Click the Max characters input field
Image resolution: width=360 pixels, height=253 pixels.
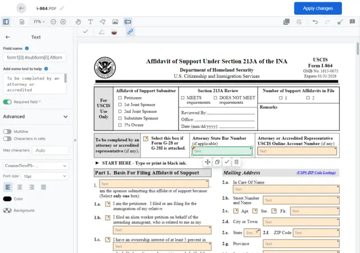(51, 151)
